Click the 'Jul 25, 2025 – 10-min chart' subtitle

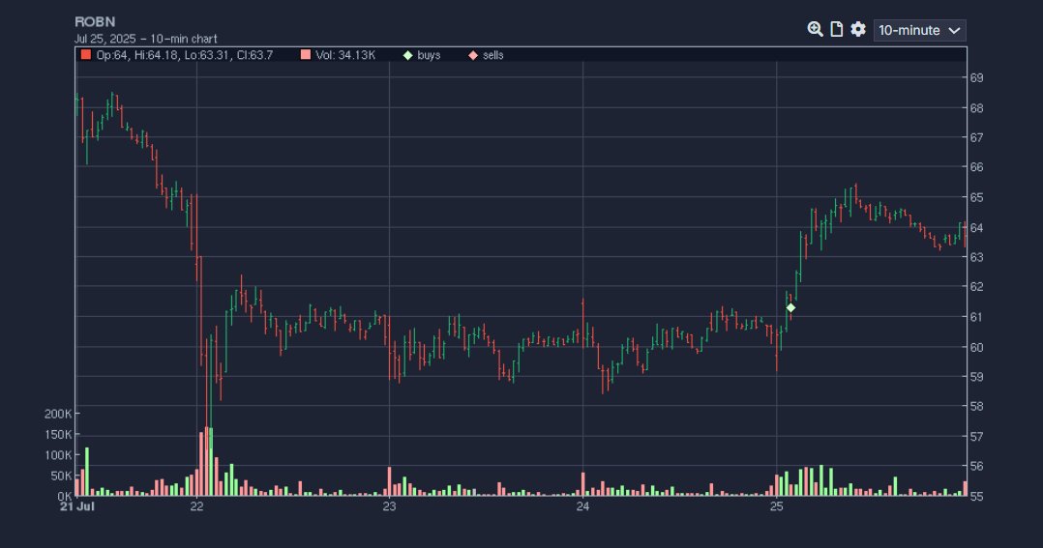[x=146, y=40]
